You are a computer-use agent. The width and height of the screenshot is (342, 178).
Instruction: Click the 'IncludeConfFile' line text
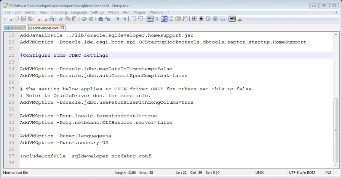pos(85,156)
